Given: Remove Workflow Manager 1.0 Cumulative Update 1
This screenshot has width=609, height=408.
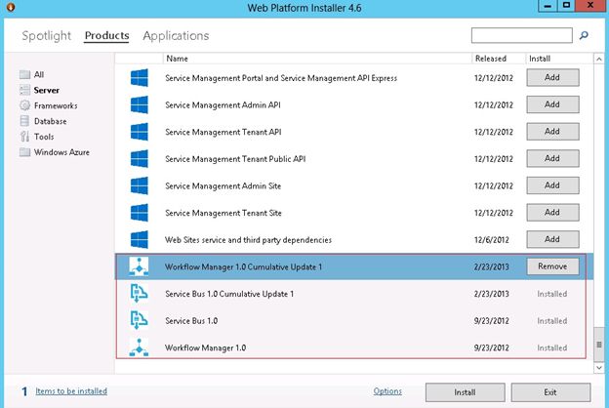Looking at the screenshot, I should tap(552, 266).
